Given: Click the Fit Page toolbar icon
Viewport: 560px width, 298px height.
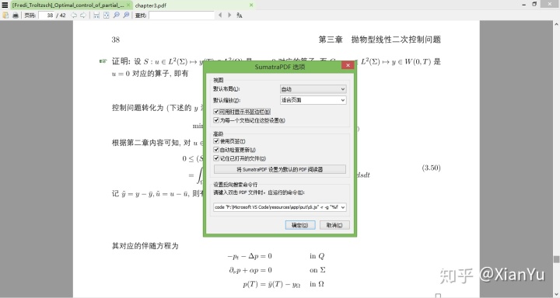Looking at the screenshot, I should (106, 16).
